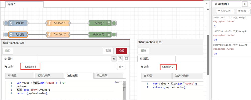Screen dimensions: 251x100
Task: Click 删除 in the function 2 editor
Action: coord(143,51)
